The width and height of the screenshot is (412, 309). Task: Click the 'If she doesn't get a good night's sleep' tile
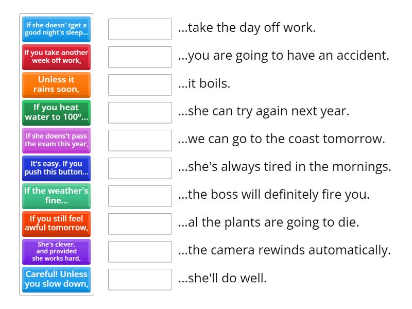tap(57, 29)
